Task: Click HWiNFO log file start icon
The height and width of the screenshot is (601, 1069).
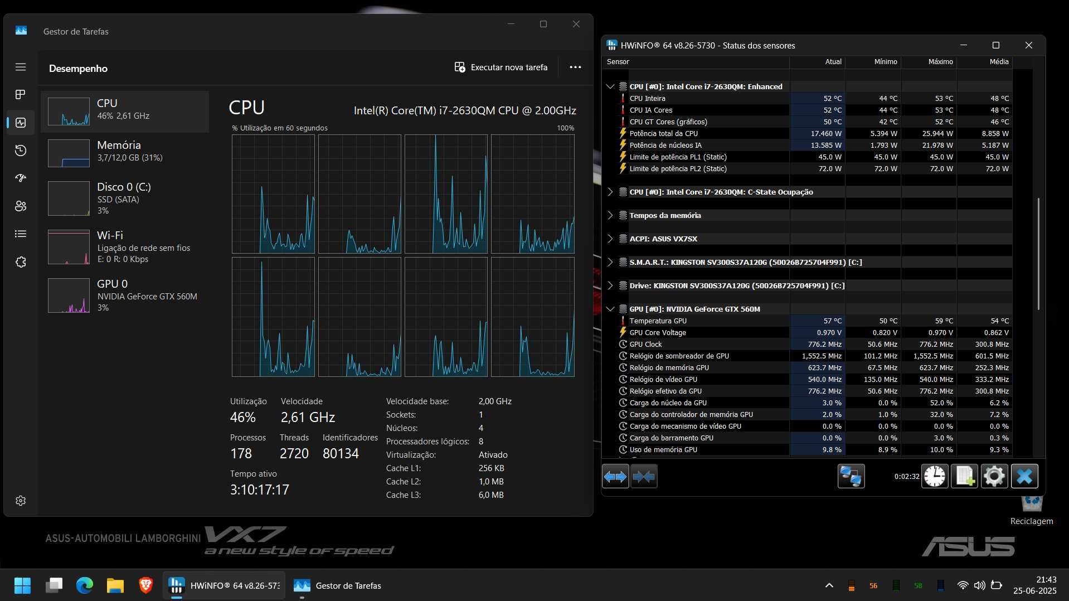Action: (965, 476)
